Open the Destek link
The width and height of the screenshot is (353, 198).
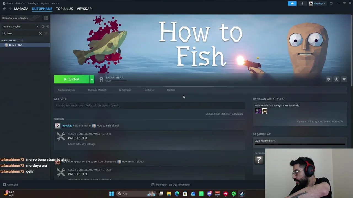pos(171,90)
